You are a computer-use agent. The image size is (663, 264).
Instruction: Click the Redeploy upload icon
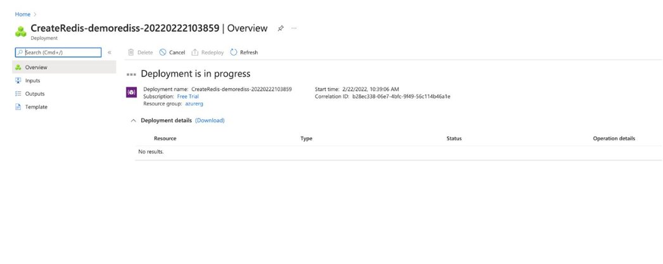(195, 53)
